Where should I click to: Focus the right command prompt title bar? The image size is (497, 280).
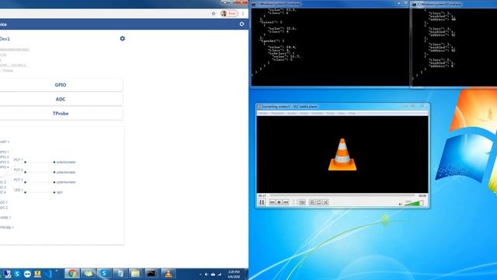455,4
